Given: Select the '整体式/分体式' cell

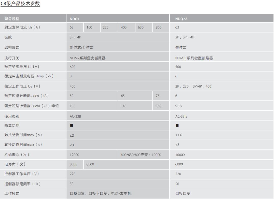Looking at the screenshot, I should click(118, 47).
